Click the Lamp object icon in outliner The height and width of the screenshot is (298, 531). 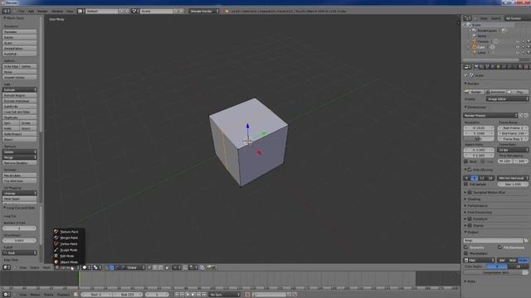pyautogui.click(x=475, y=52)
